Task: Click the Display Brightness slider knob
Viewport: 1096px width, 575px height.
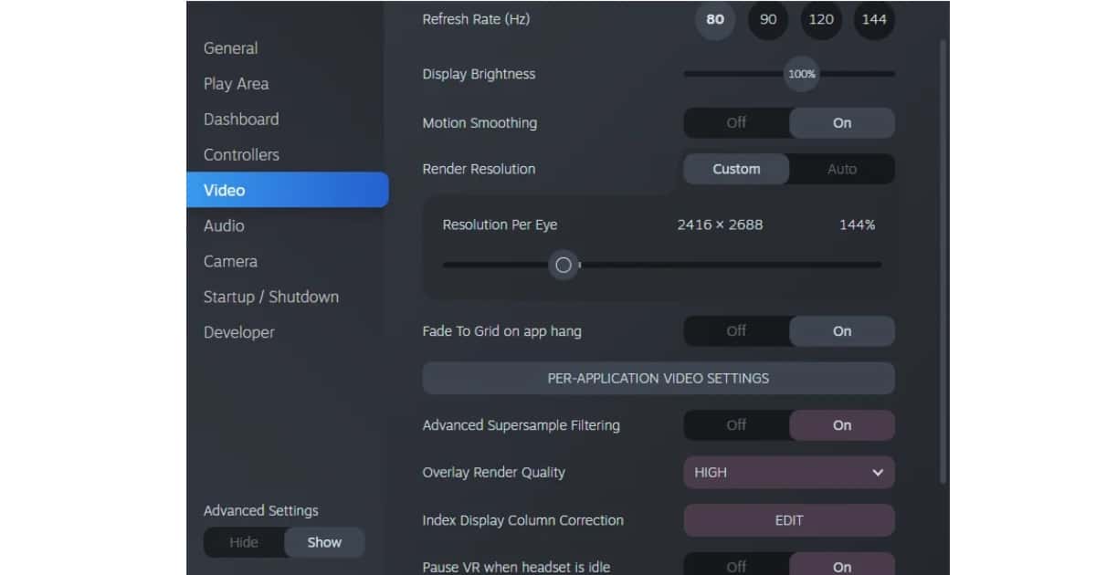Action: coord(801,74)
